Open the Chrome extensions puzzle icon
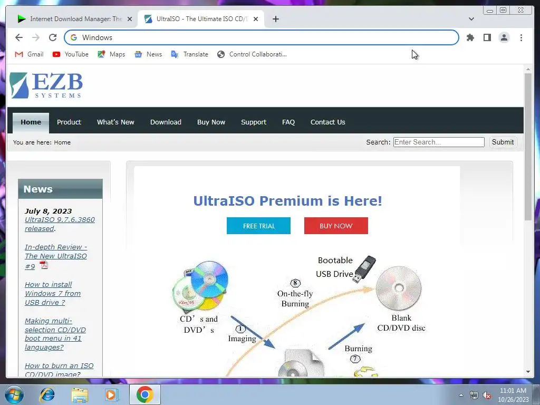The image size is (540, 405). click(x=470, y=37)
